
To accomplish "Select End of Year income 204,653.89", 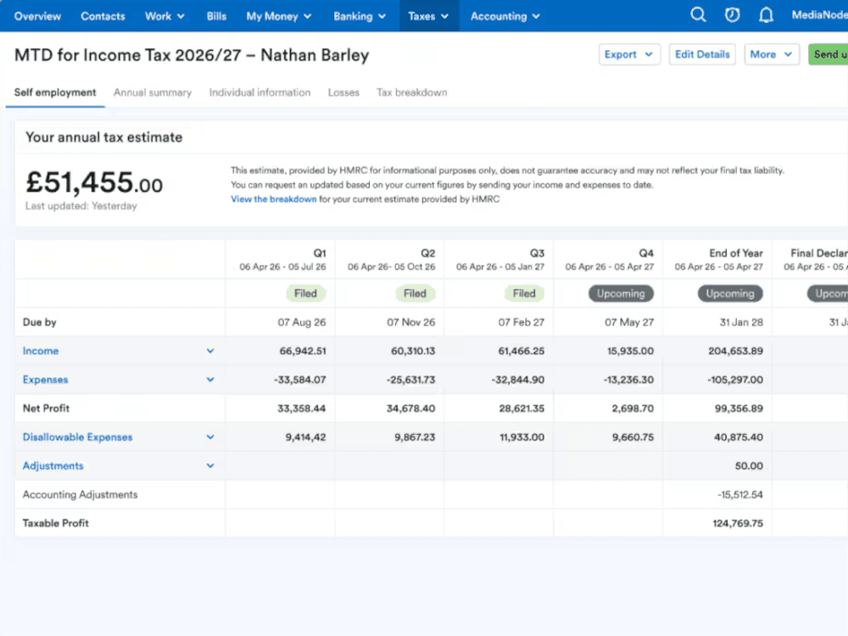I will (x=736, y=351).
